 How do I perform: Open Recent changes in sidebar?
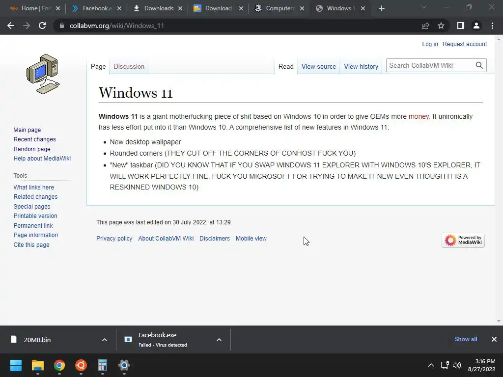point(35,139)
